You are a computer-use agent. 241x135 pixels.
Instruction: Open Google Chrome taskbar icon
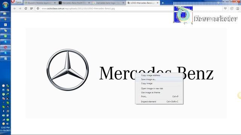[5, 19]
